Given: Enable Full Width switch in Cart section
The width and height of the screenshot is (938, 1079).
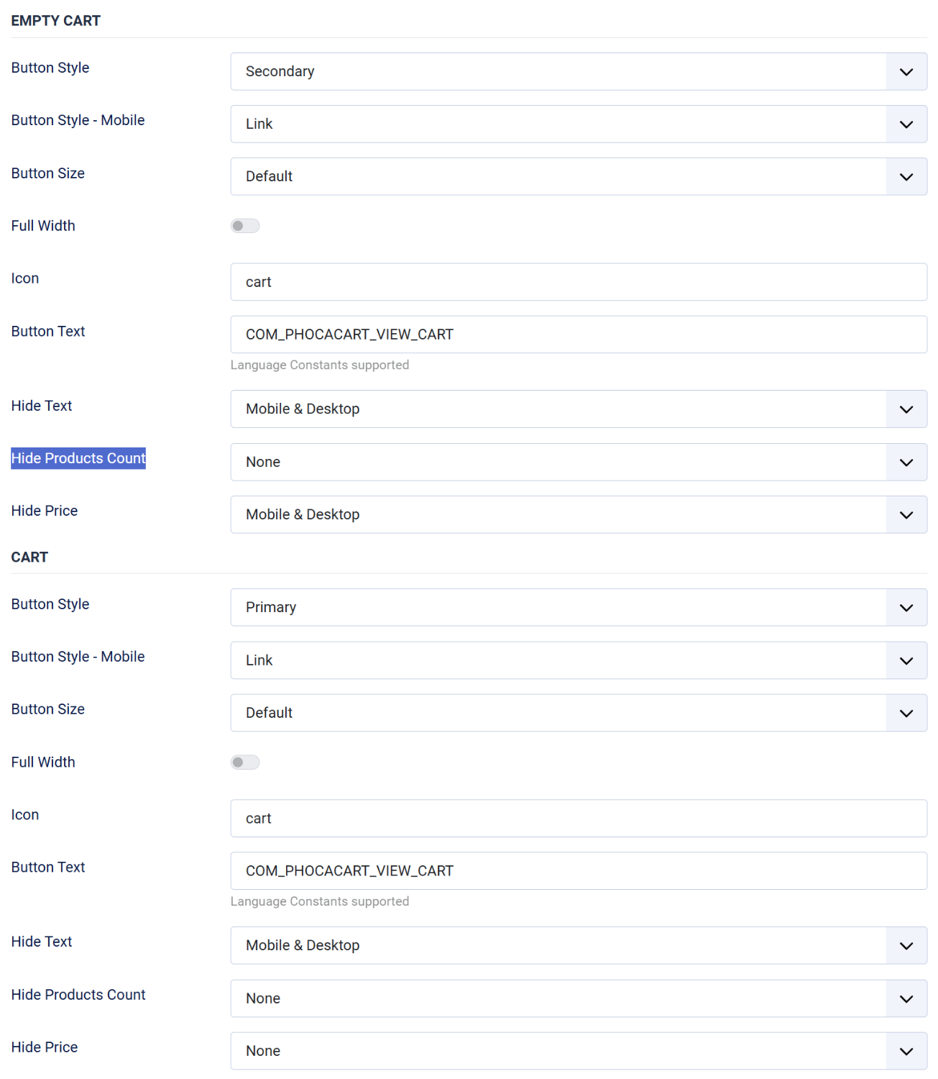Looking at the screenshot, I should (x=245, y=762).
